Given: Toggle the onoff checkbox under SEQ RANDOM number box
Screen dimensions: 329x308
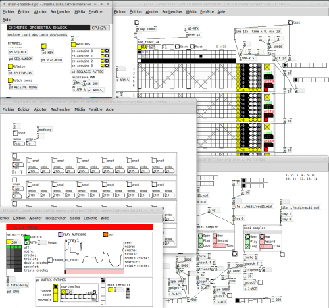Looking at the screenshot, I should click(15, 133).
